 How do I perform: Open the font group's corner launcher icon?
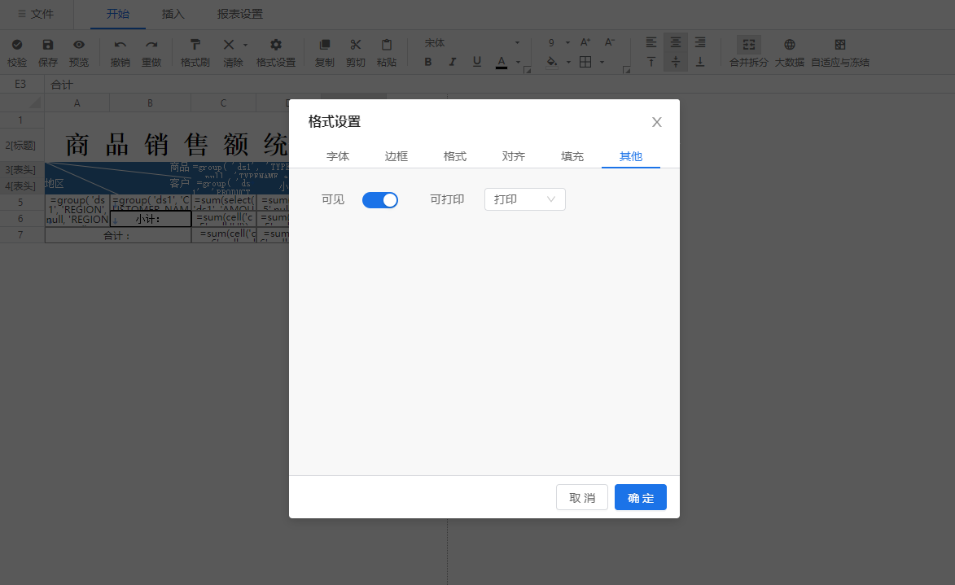click(x=528, y=70)
